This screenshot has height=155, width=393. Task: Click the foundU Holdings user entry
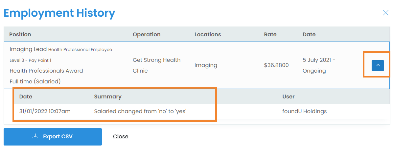coord(305,111)
